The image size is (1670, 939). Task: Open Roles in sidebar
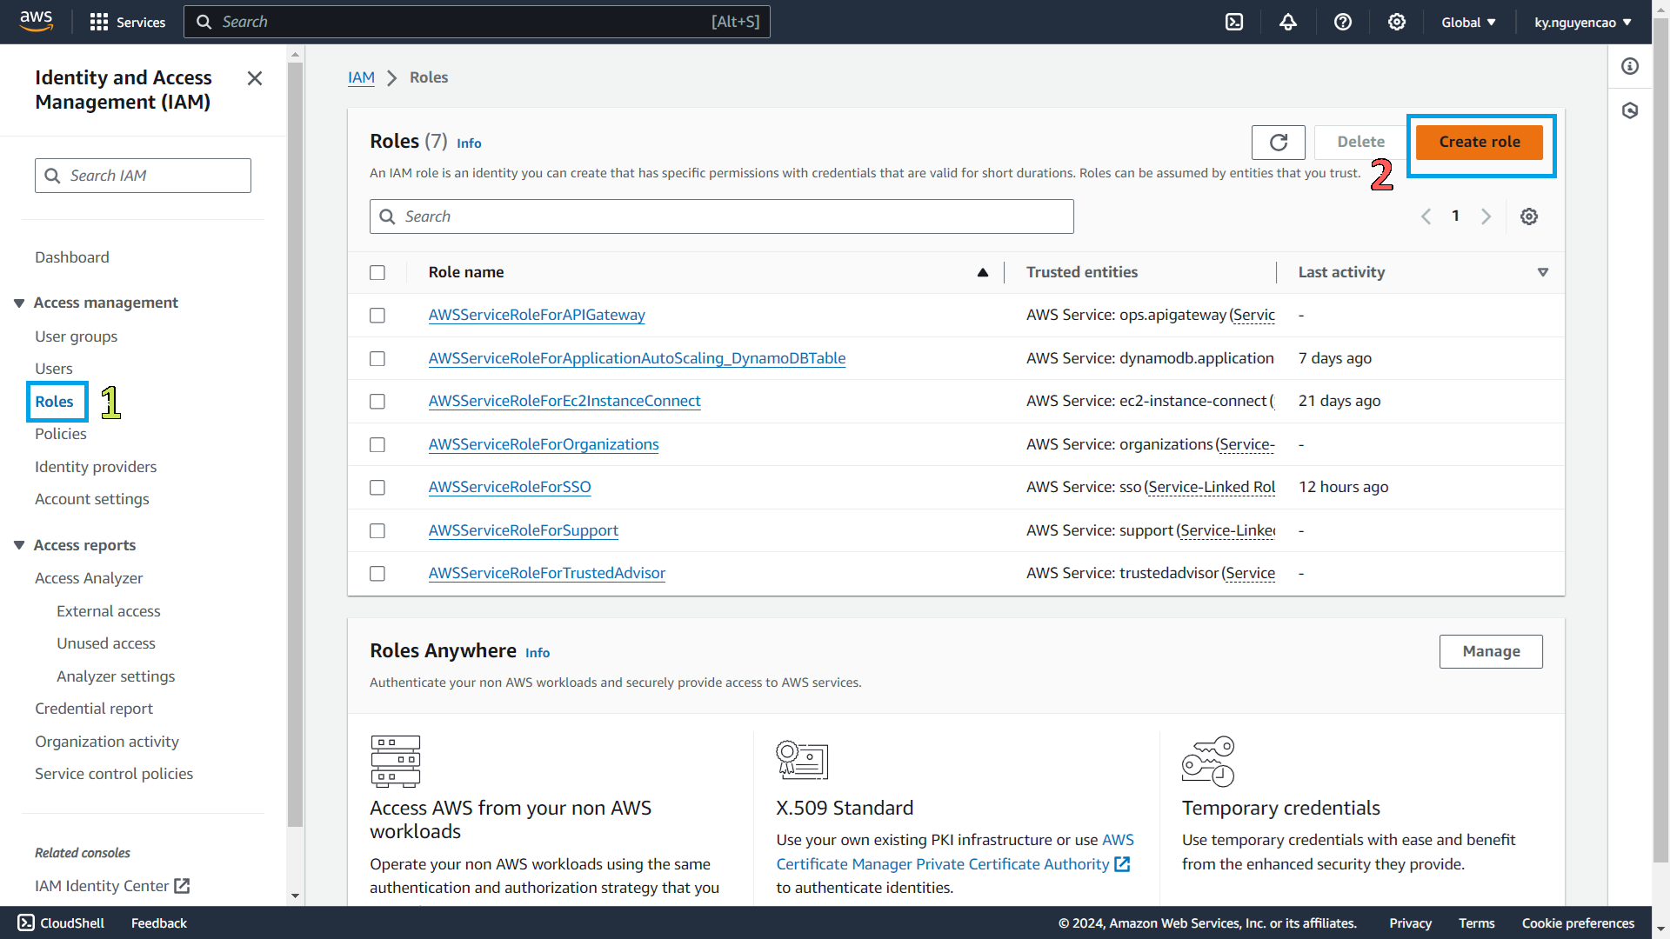pos(54,402)
